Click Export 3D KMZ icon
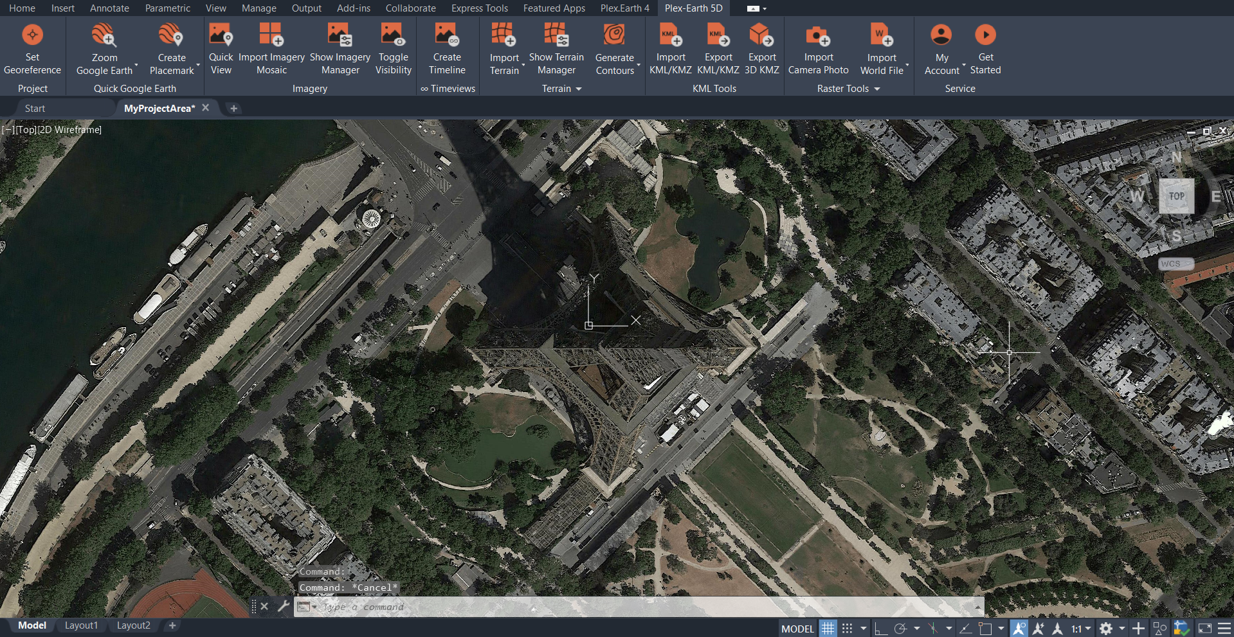This screenshot has height=637, width=1234. pyautogui.click(x=762, y=35)
